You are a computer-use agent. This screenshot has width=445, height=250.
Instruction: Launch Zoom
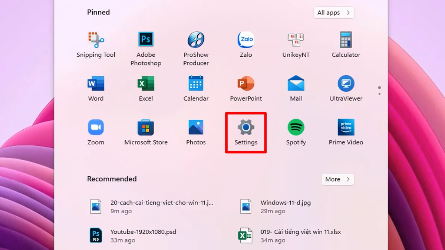coord(96,132)
